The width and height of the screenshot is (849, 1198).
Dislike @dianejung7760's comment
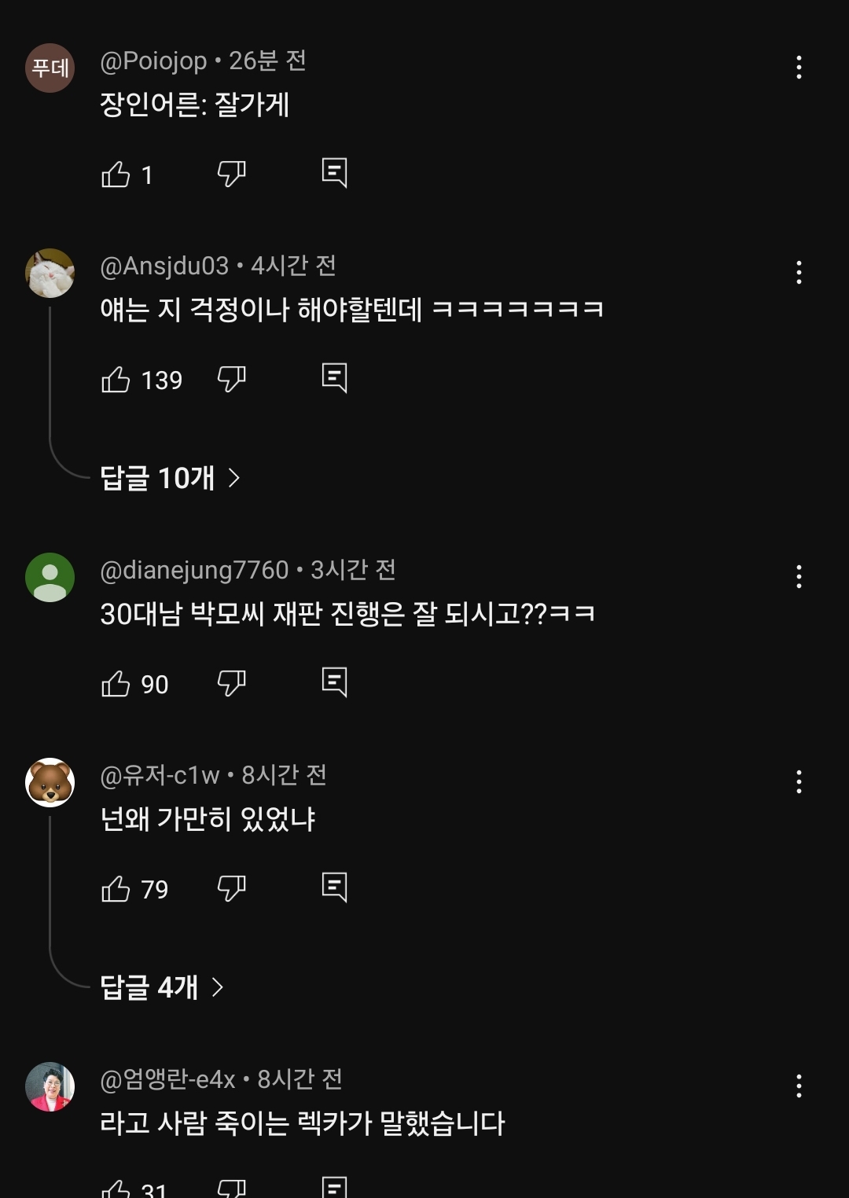[231, 683]
